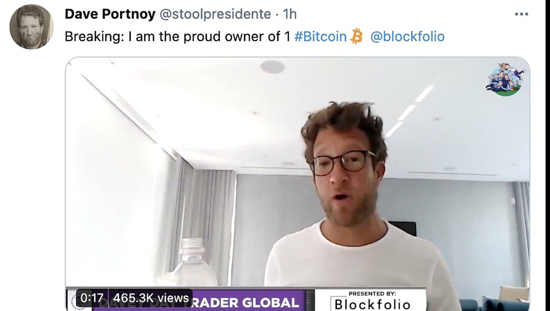Open Dave Portnoy's profile avatar
550x311 pixels.
31,27
